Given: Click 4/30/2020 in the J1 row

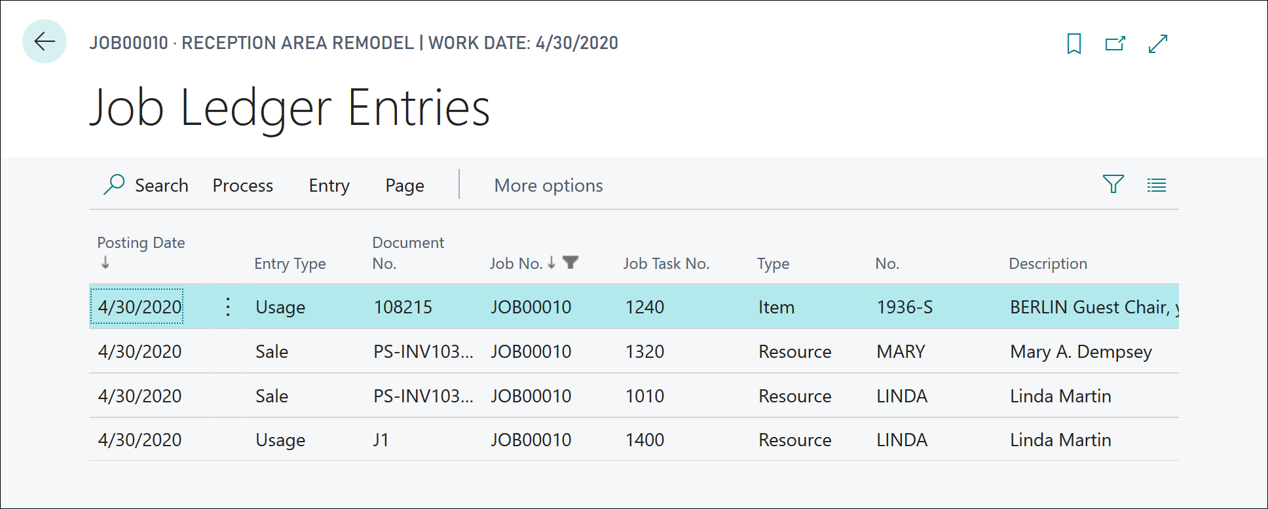Looking at the screenshot, I should point(140,440).
